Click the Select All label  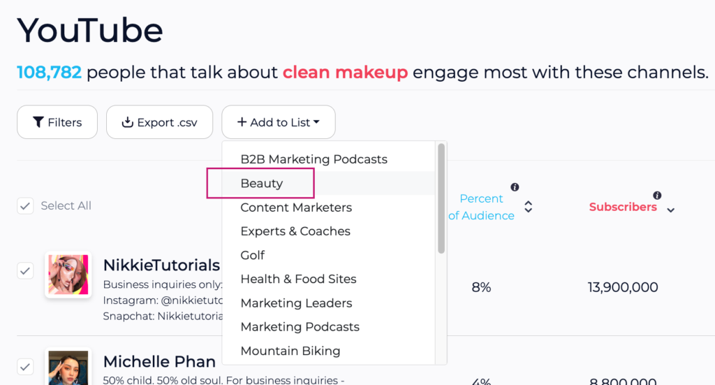66,205
